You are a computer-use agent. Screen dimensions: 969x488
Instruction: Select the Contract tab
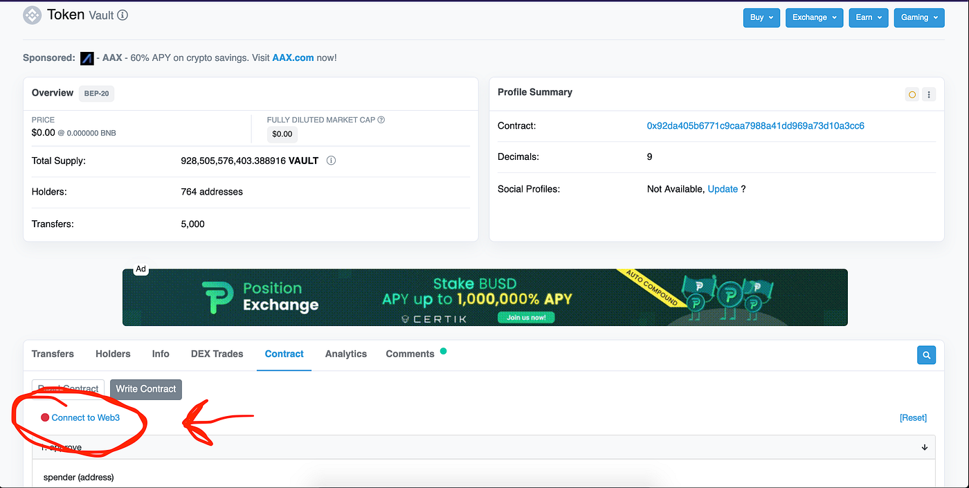click(284, 354)
